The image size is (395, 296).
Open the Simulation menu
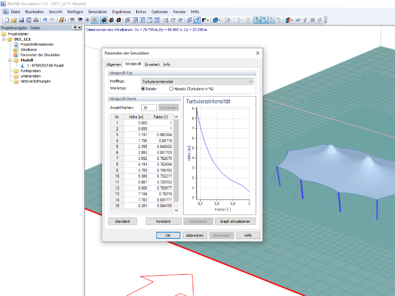(x=97, y=11)
